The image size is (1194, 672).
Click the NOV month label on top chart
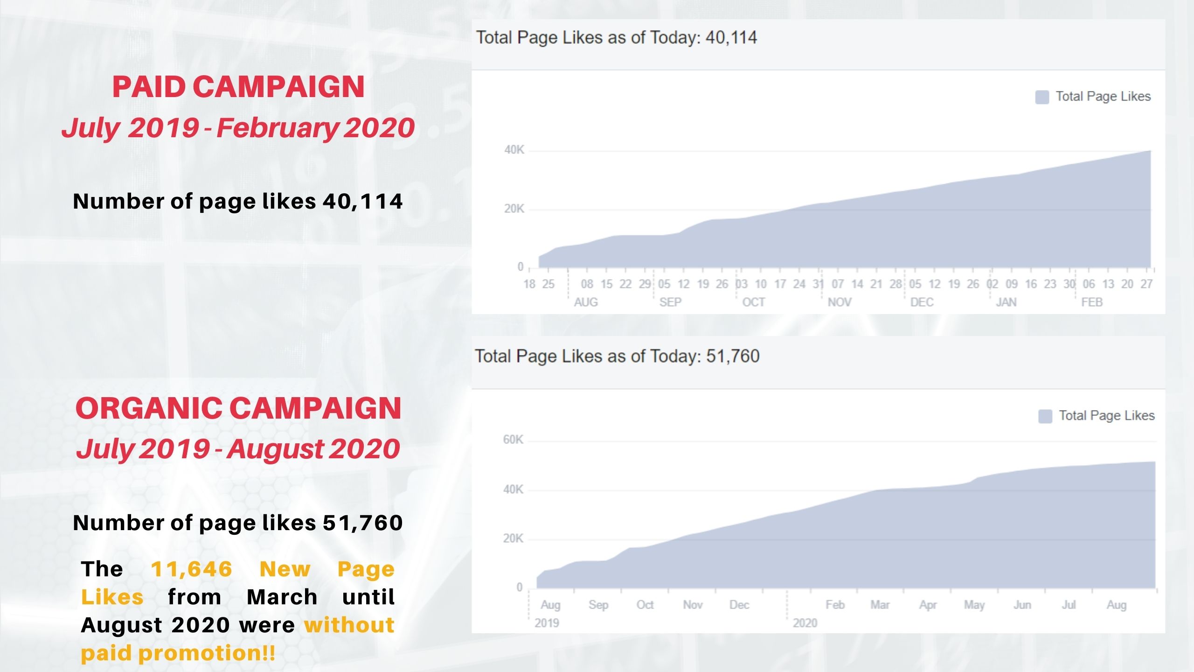pyautogui.click(x=840, y=302)
